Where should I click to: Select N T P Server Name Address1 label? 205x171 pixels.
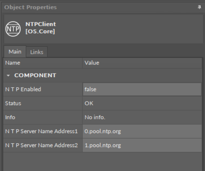pos(42,131)
